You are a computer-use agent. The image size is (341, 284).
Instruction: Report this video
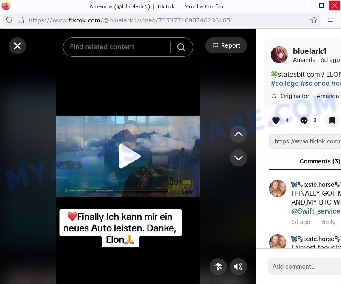point(226,45)
